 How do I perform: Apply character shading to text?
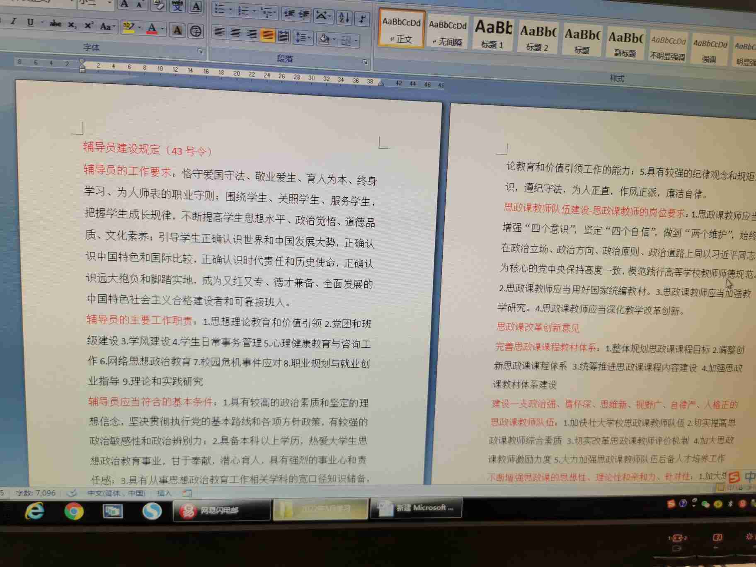pyautogui.click(x=177, y=30)
